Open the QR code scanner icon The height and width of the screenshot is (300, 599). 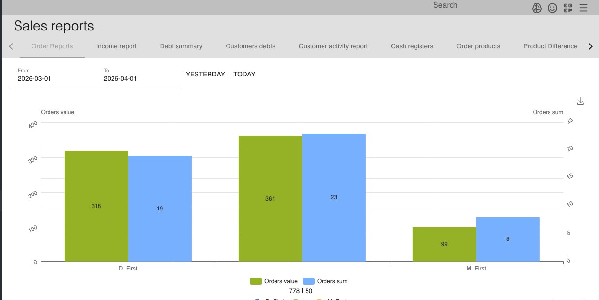coord(568,8)
